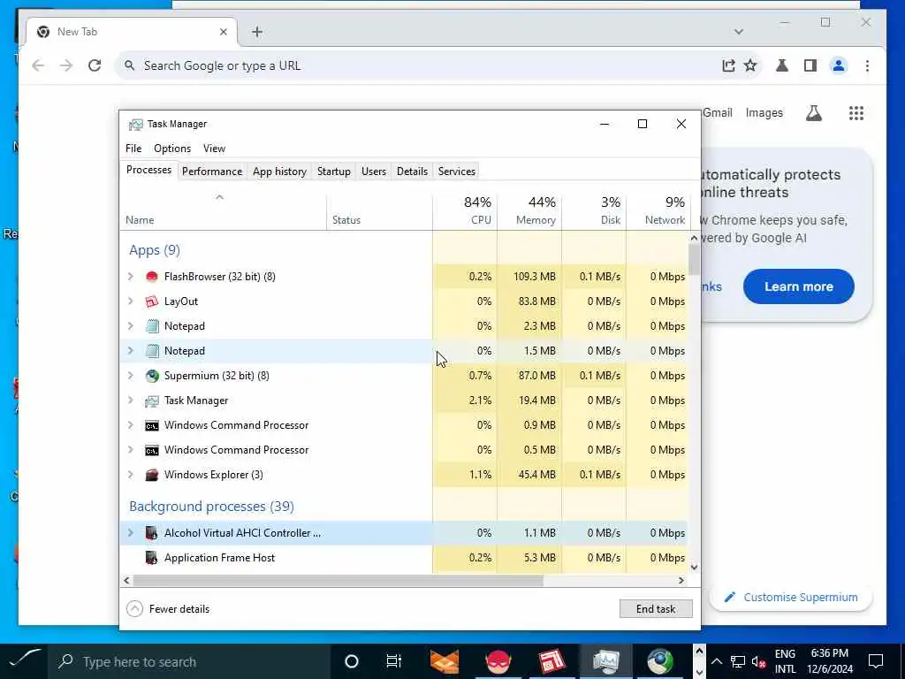The height and width of the screenshot is (679, 905).
Task: Click the Task Manager process row icon
Action: (x=152, y=401)
